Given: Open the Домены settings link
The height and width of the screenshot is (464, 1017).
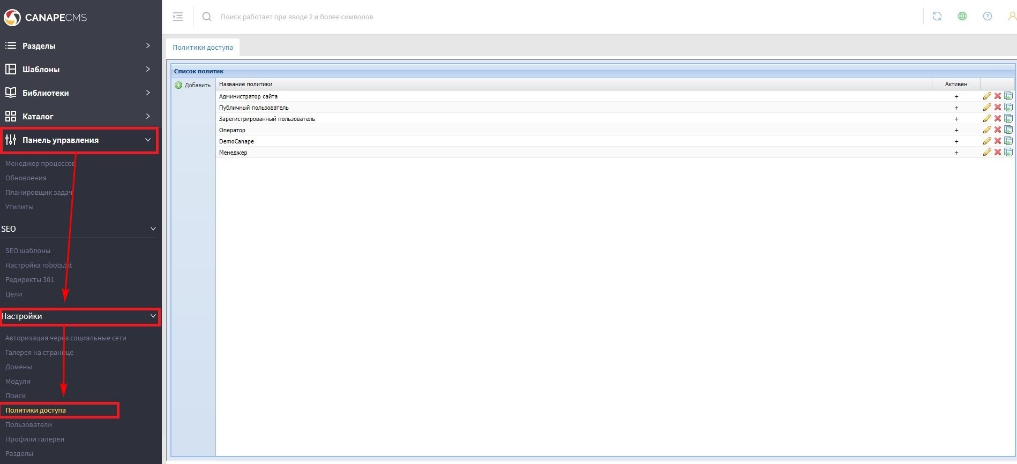Looking at the screenshot, I should click(x=19, y=367).
